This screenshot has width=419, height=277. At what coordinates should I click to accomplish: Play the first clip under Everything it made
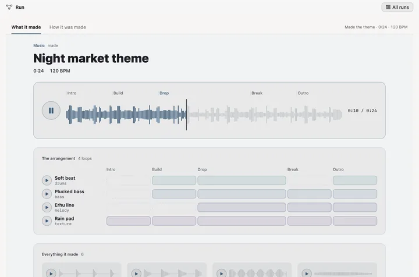[51, 274]
